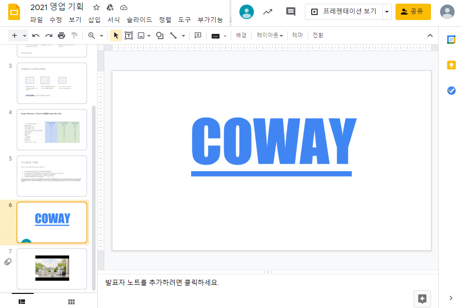Select the line tool
461x308 pixels.
coord(173,35)
